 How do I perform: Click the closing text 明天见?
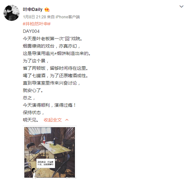coord(31,120)
